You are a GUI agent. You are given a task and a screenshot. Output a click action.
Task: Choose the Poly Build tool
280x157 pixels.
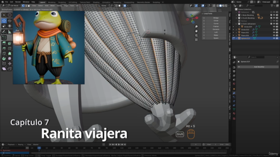pyautogui.click(x=10, y=53)
